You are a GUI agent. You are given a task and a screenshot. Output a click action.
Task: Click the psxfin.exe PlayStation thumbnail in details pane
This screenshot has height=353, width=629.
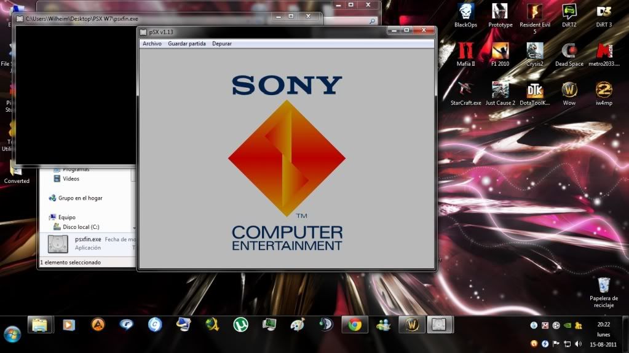(58, 244)
